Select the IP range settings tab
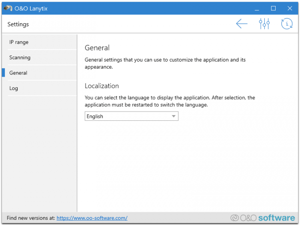The image size is (300, 225). coord(42,42)
